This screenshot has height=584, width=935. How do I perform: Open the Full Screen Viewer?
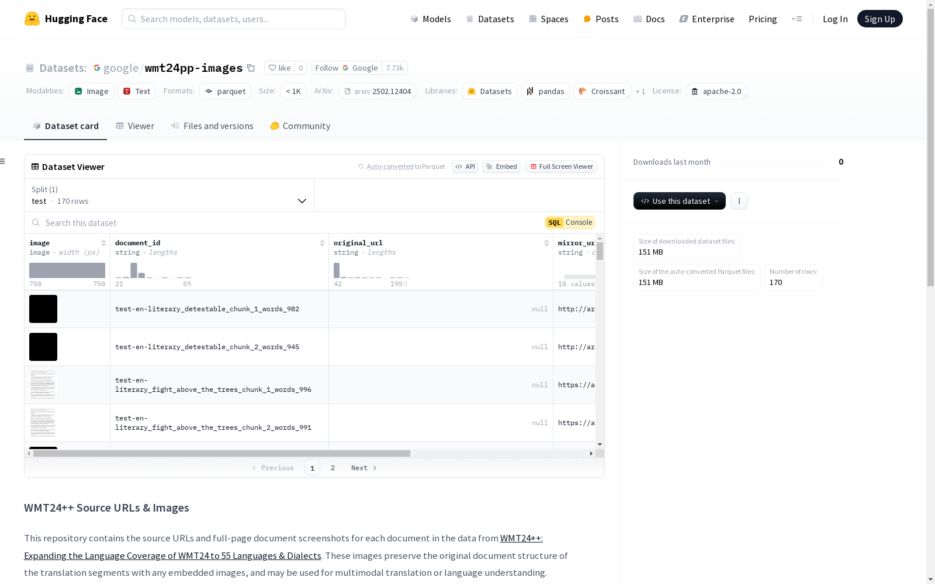pyautogui.click(x=562, y=166)
